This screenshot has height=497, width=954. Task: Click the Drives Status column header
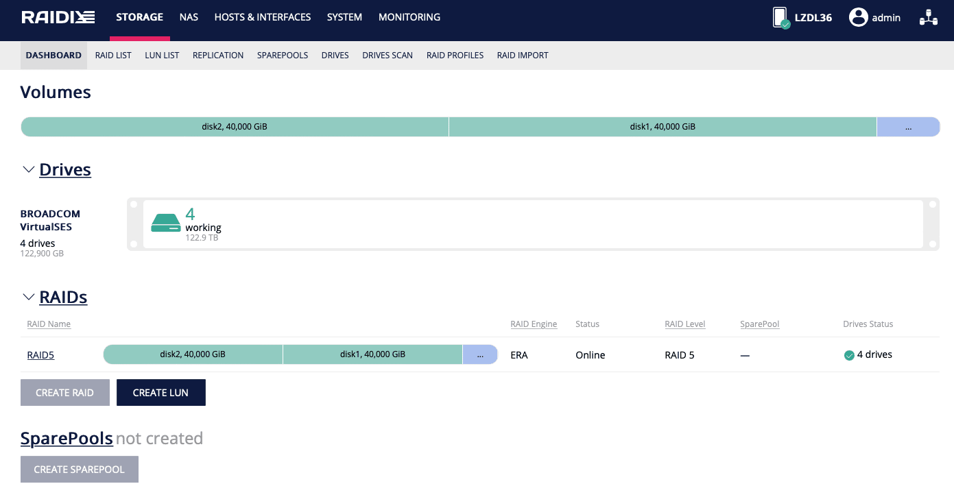coord(868,324)
